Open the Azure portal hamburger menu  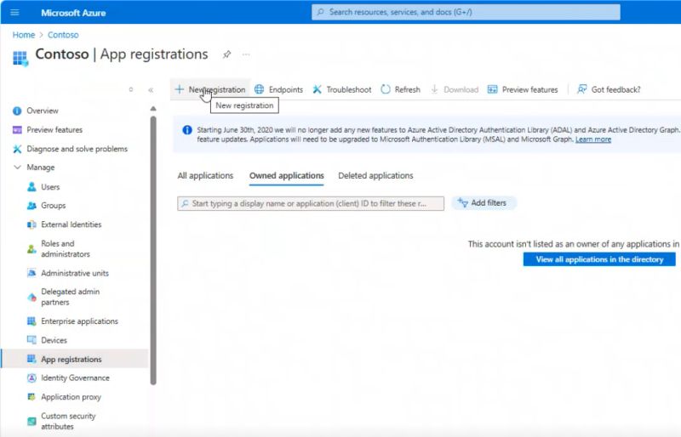pyautogui.click(x=14, y=12)
